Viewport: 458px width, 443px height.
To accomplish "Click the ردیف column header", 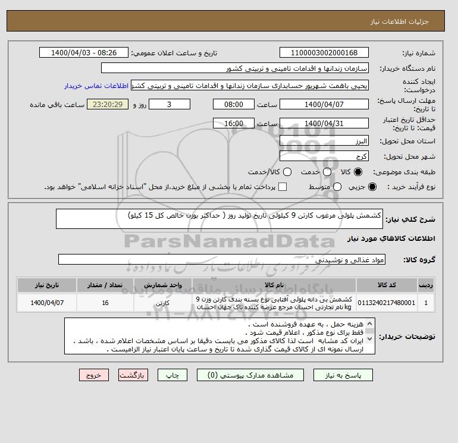I will tap(426, 285).
